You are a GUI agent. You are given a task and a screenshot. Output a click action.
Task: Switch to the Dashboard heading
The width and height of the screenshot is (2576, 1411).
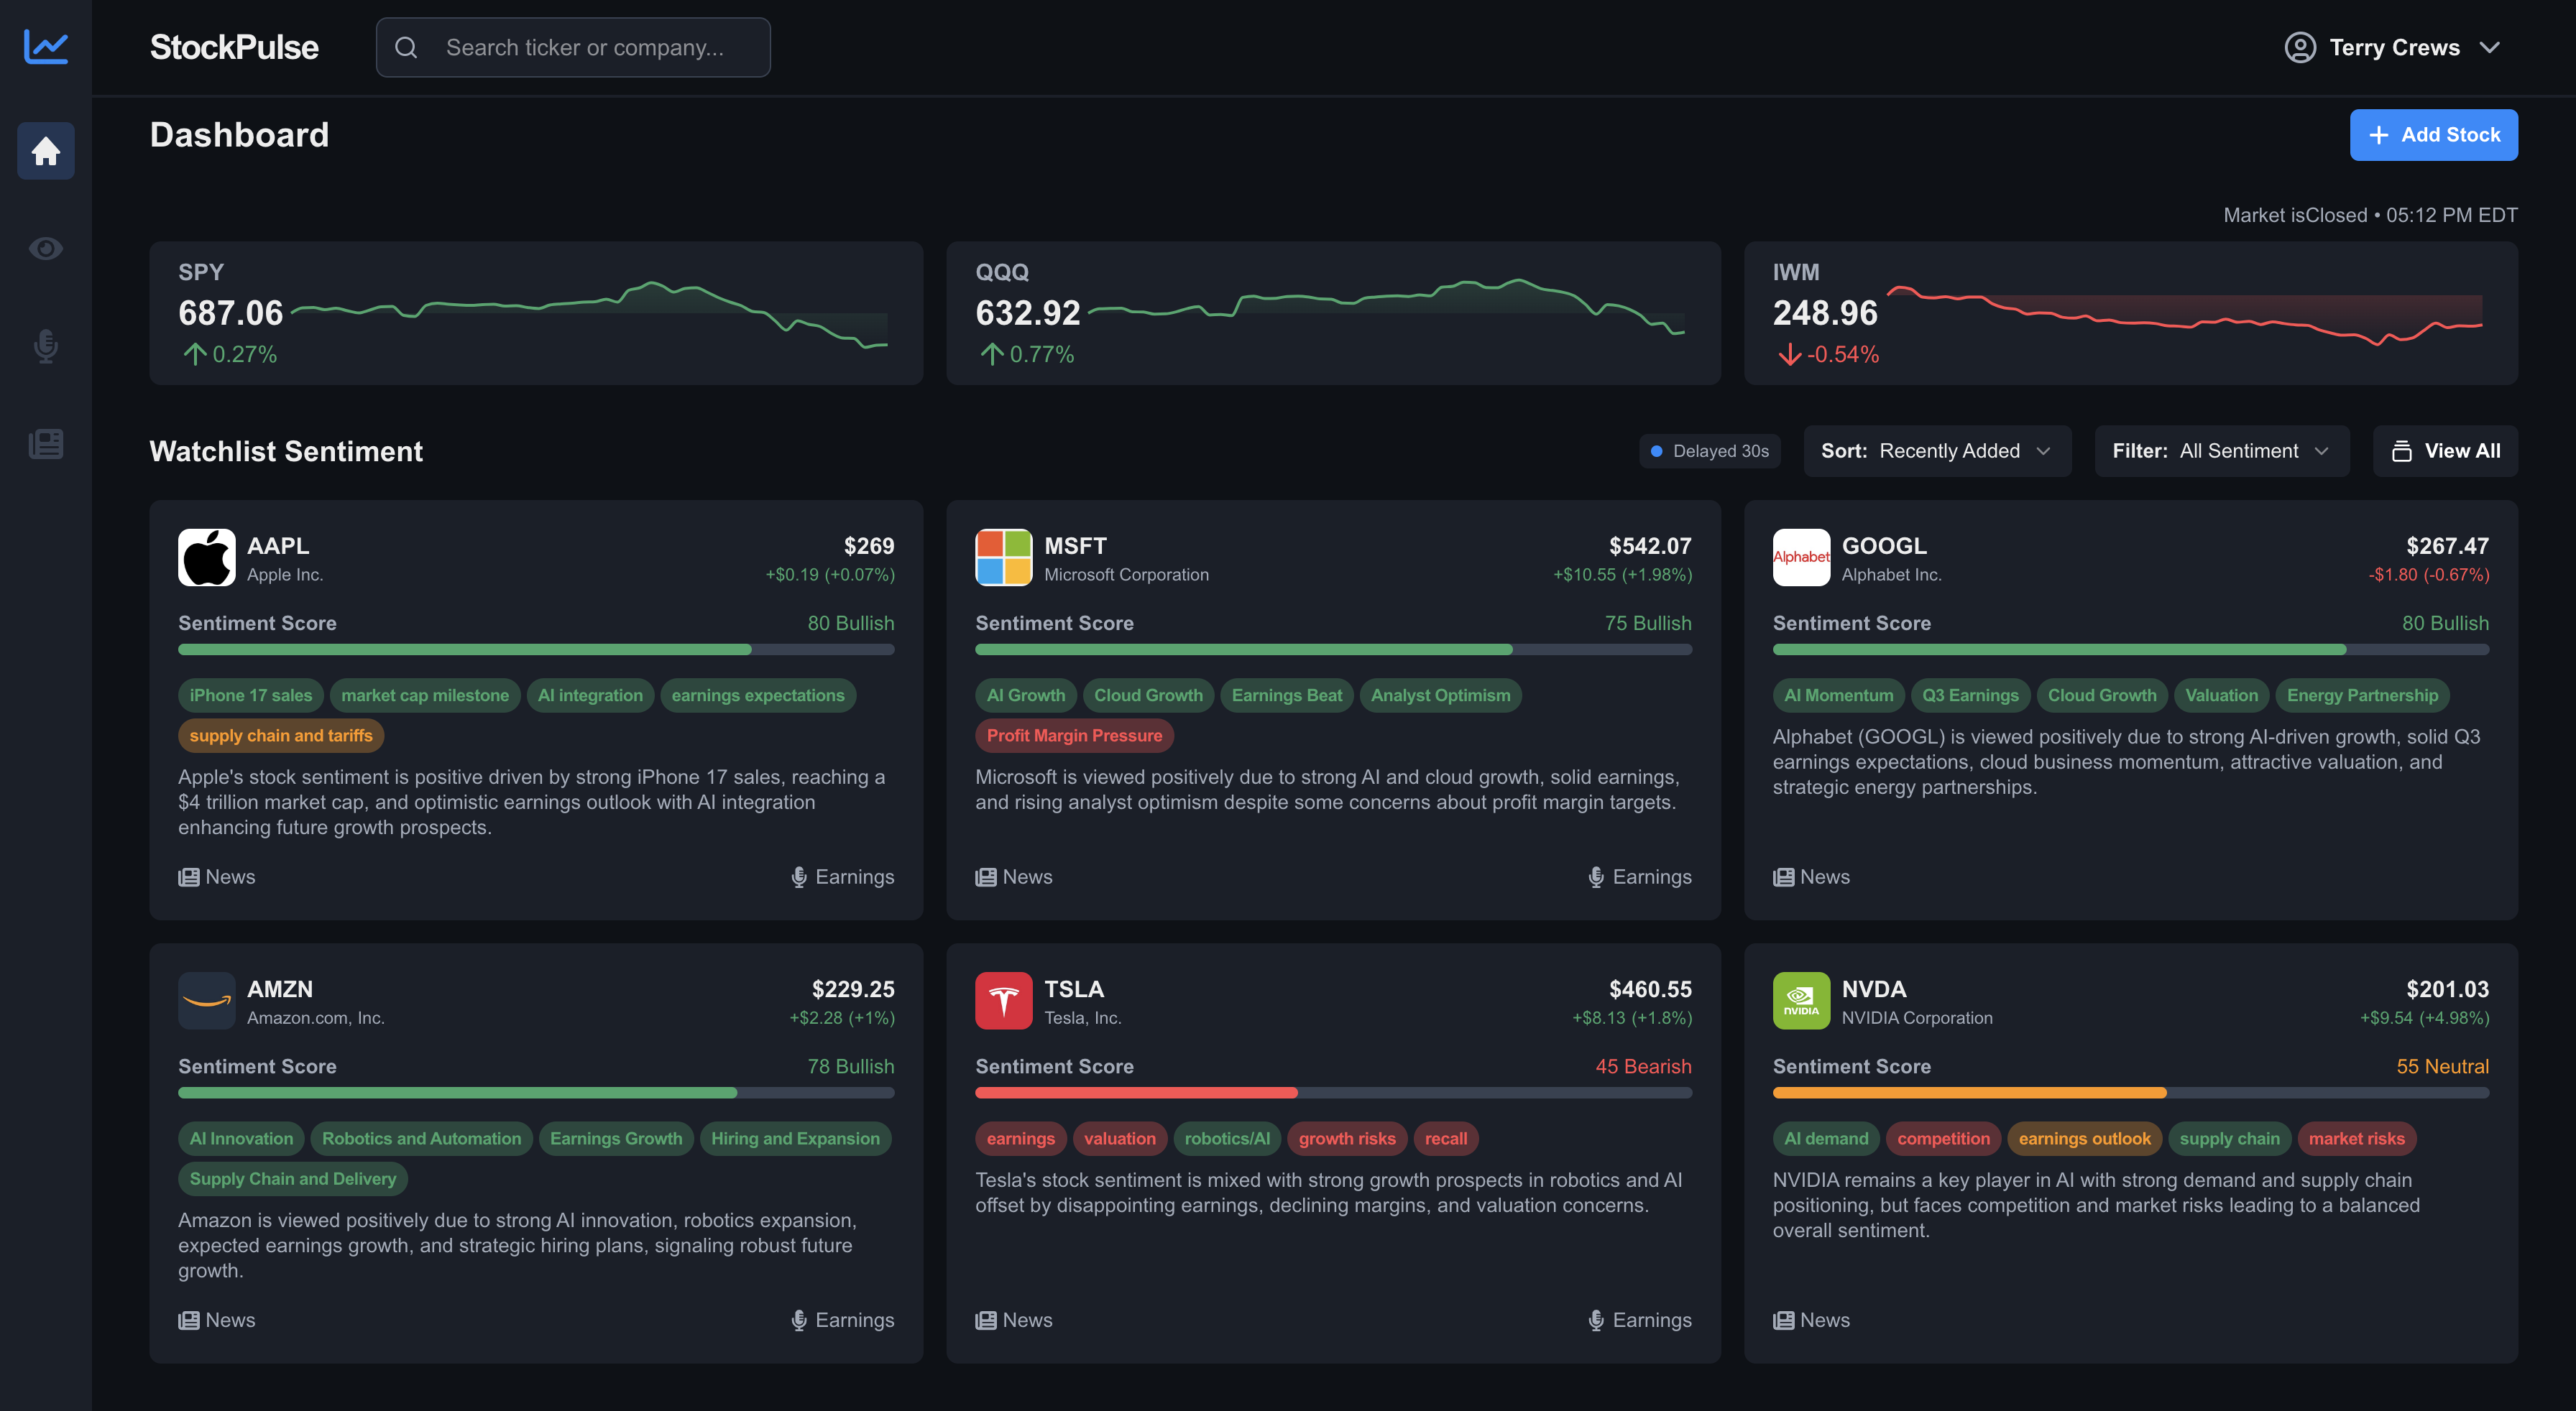(x=239, y=135)
